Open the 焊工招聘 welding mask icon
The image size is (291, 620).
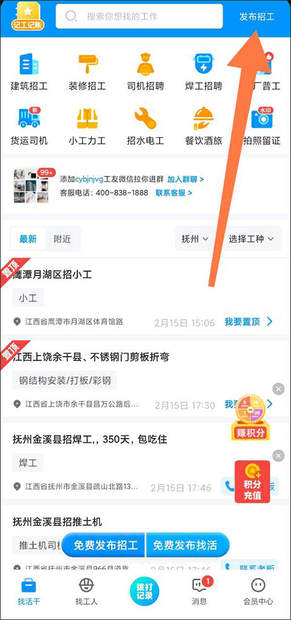pos(204,64)
